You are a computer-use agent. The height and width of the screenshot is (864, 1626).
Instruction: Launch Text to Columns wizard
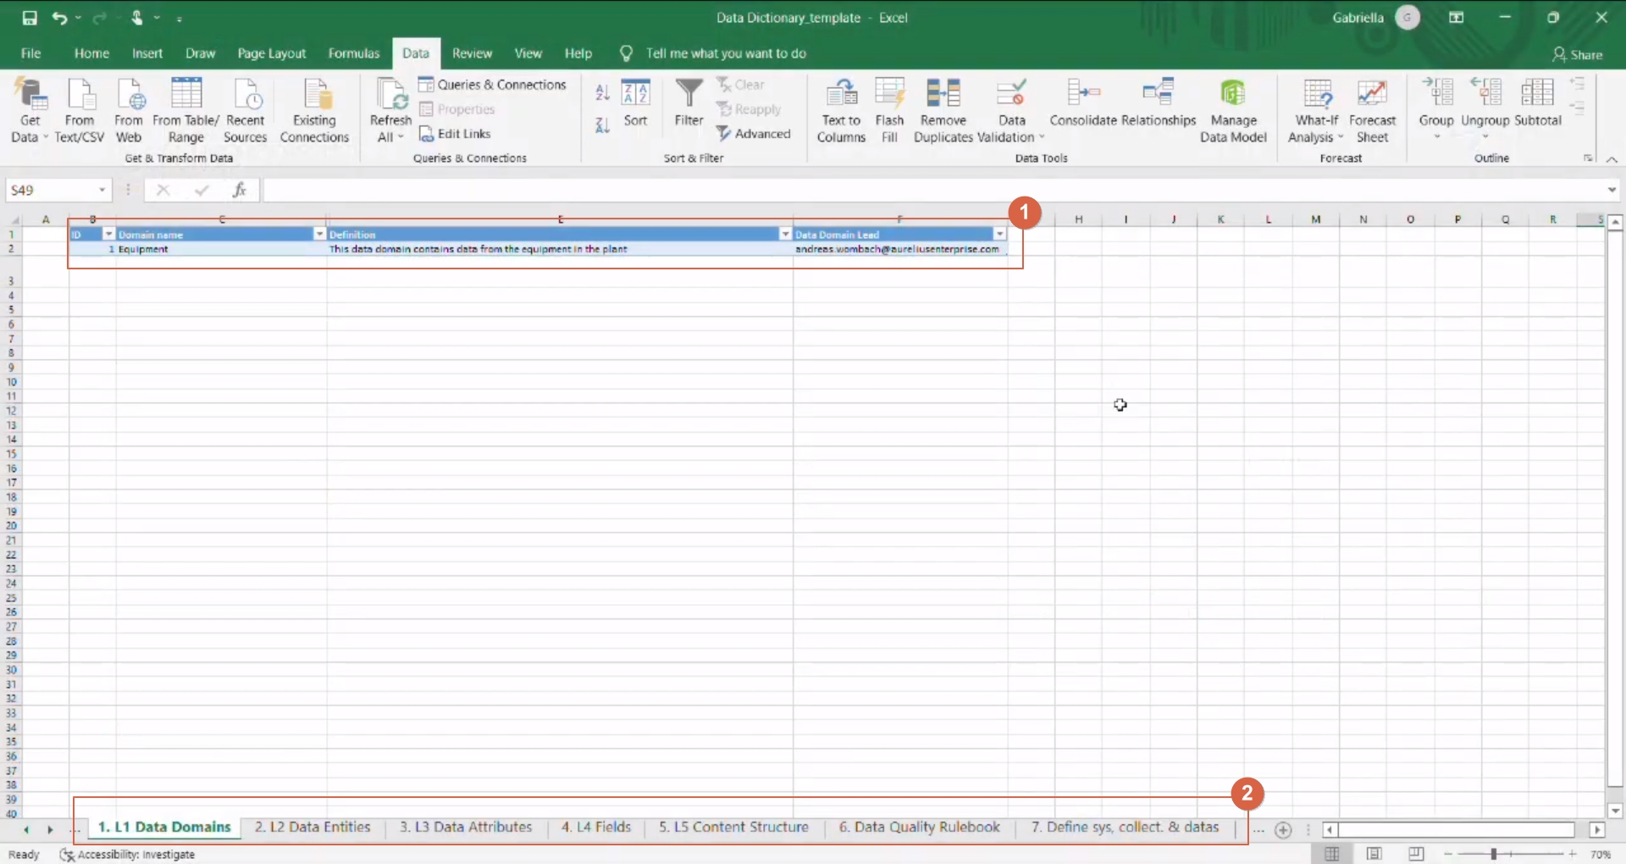tap(841, 111)
